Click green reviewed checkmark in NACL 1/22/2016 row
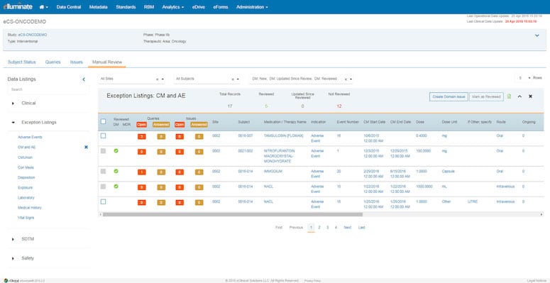Viewport: 550px width, 283px height. pos(116,187)
